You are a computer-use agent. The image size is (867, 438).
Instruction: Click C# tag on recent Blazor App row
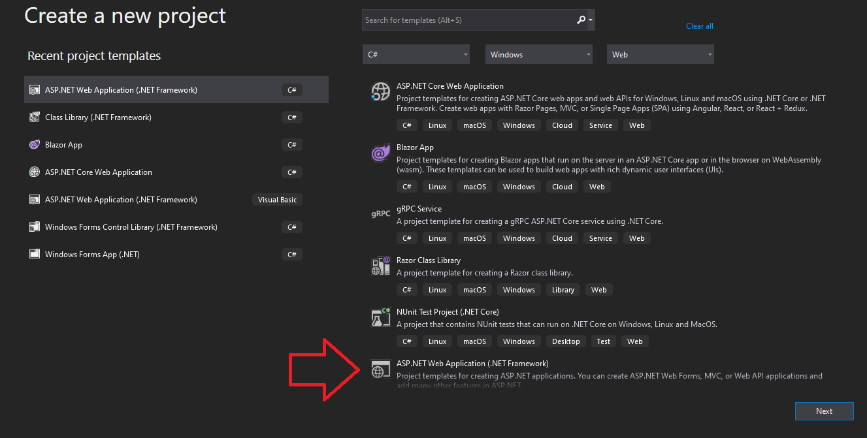click(292, 145)
